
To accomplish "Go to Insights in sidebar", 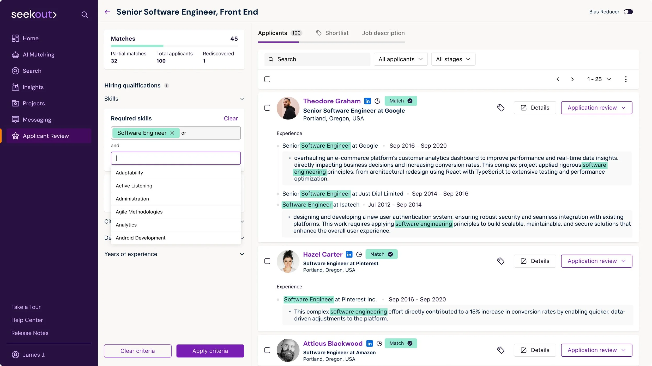I will click(33, 87).
